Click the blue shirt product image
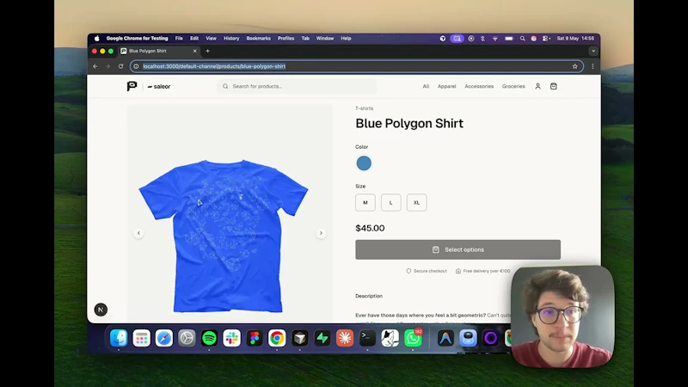This screenshot has width=688, height=387. [x=224, y=236]
